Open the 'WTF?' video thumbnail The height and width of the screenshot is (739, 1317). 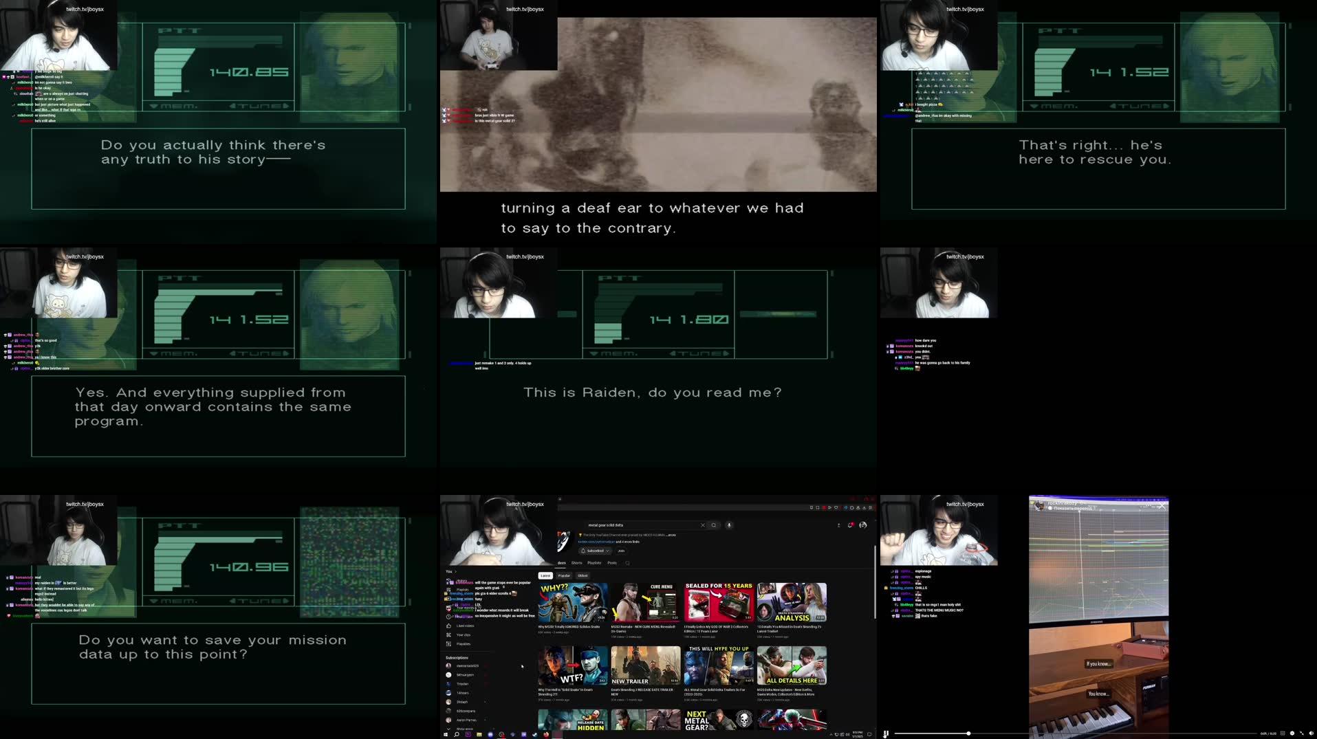click(573, 665)
